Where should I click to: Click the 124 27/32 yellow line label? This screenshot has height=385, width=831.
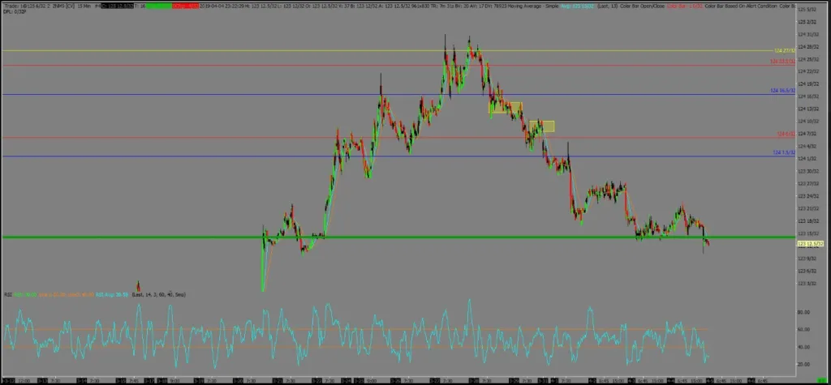[x=785, y=50]
